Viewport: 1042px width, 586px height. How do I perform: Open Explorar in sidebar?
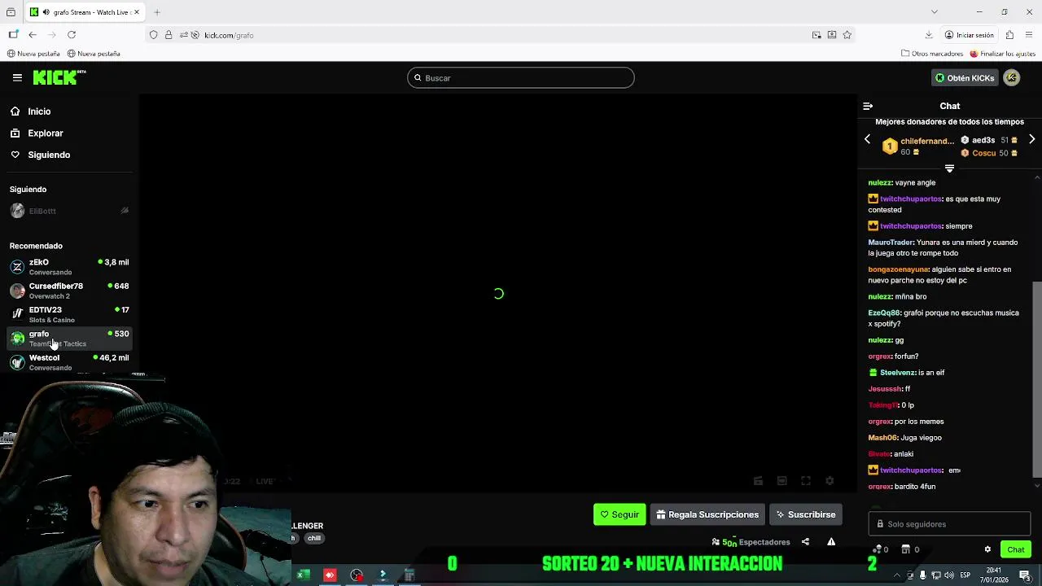(45, 133)
